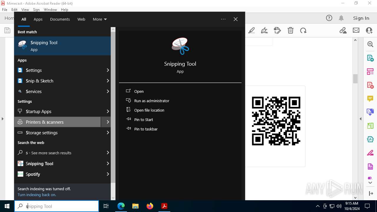Click Sign In in Acrobat
This screenshot has width=377, height=212.
coord(361,18)
